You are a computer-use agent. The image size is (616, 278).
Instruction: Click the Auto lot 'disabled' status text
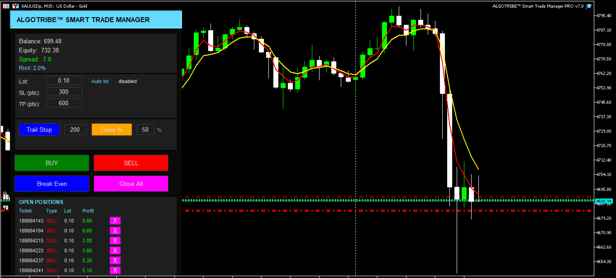pyautogui.click(x=128, y=82)
